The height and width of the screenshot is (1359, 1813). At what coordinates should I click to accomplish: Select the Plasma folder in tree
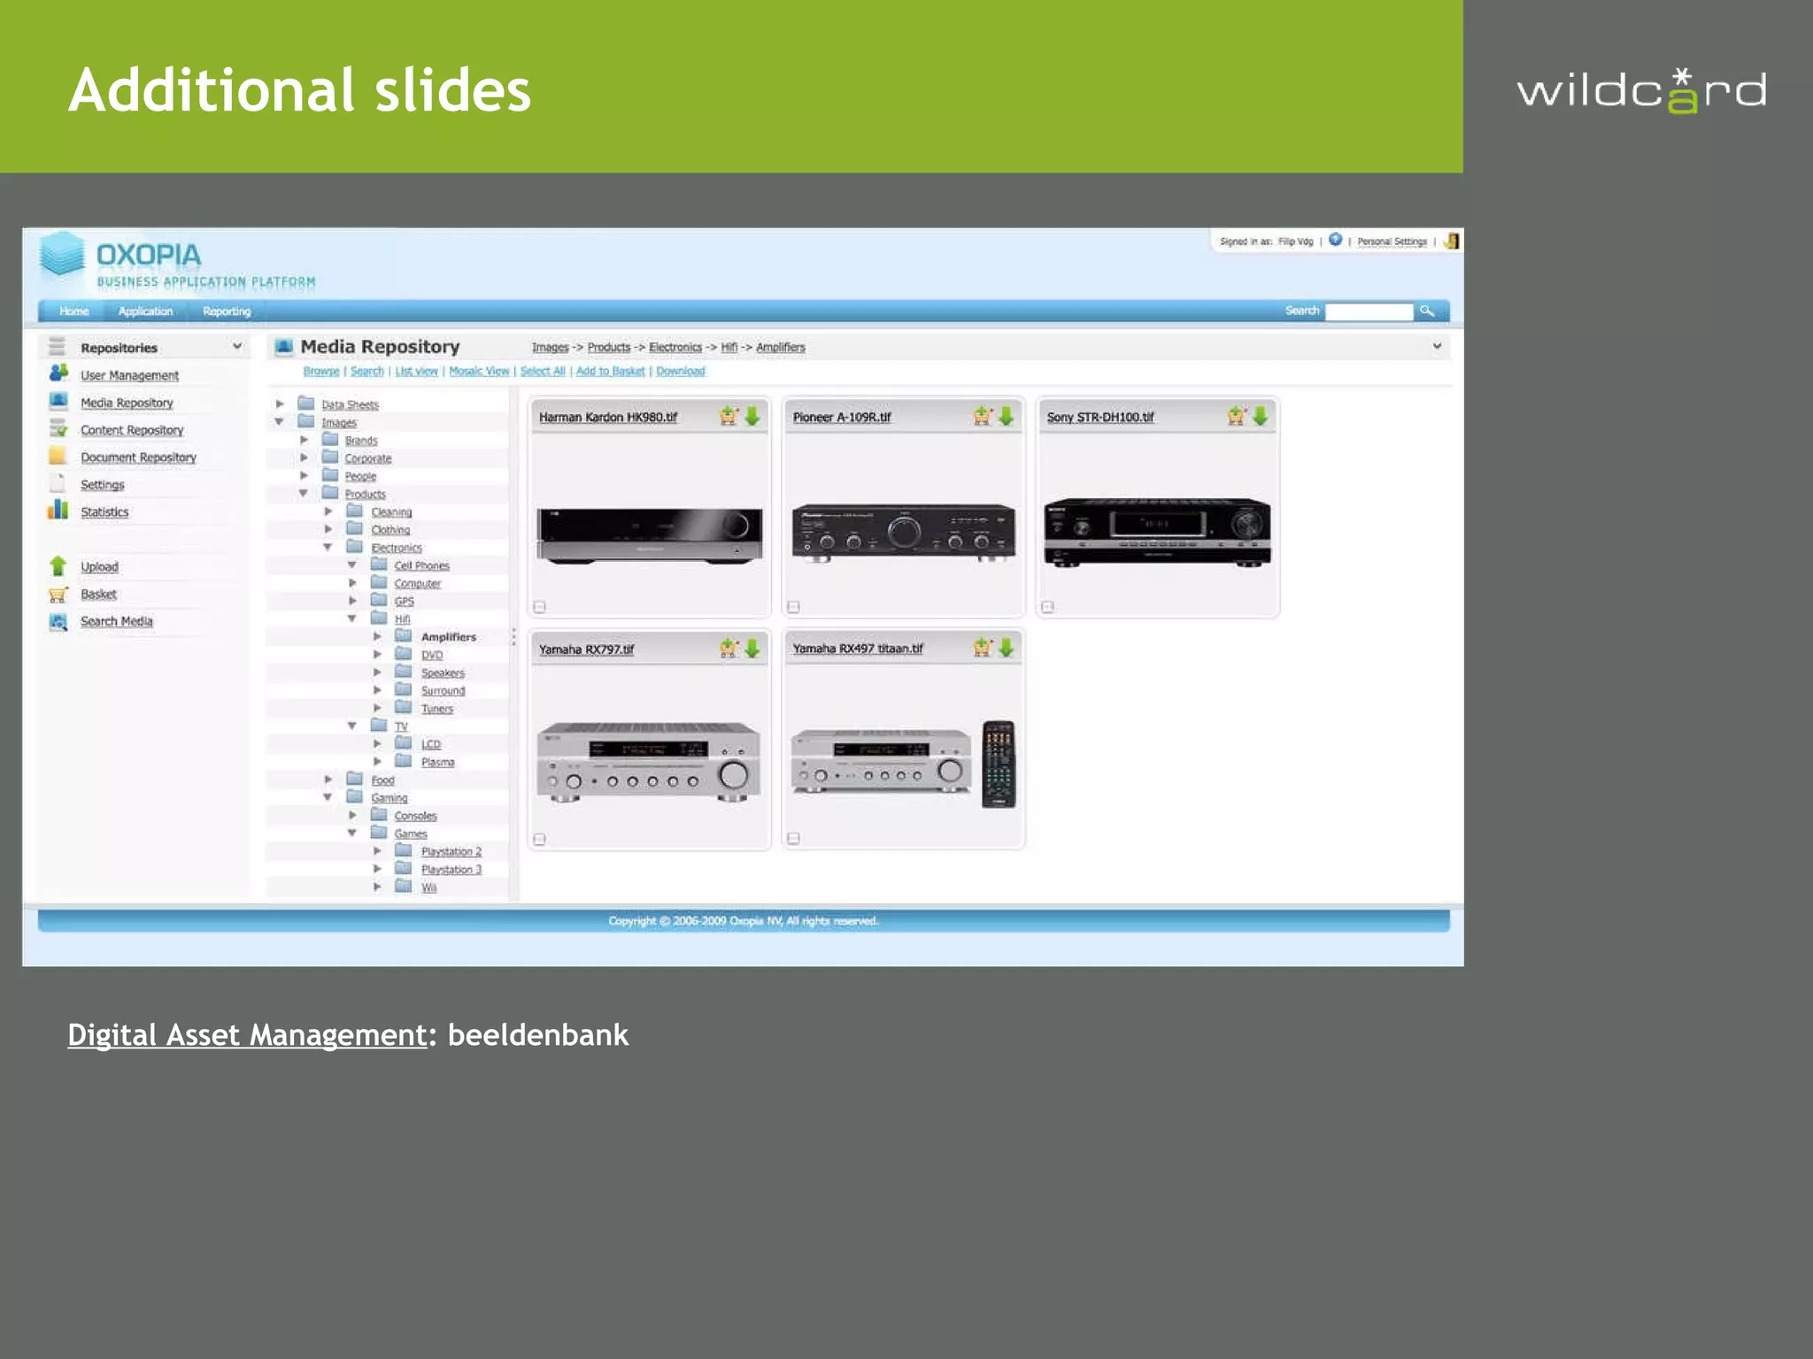click(x=438, y=762)
